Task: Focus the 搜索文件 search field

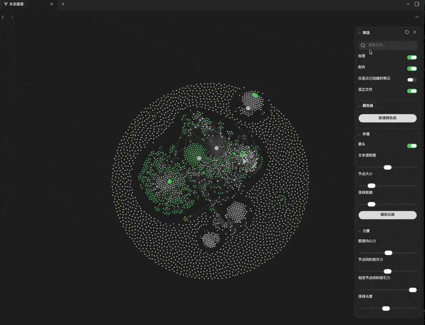Action: pyautogui.click(x=388, y=46)
